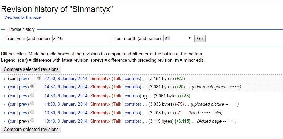Open Talk link in the 13:49 row
283x139 pixels.
[117, 121]
